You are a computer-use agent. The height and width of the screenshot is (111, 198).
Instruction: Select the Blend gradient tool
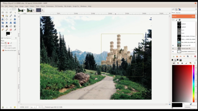coord(15,26)
